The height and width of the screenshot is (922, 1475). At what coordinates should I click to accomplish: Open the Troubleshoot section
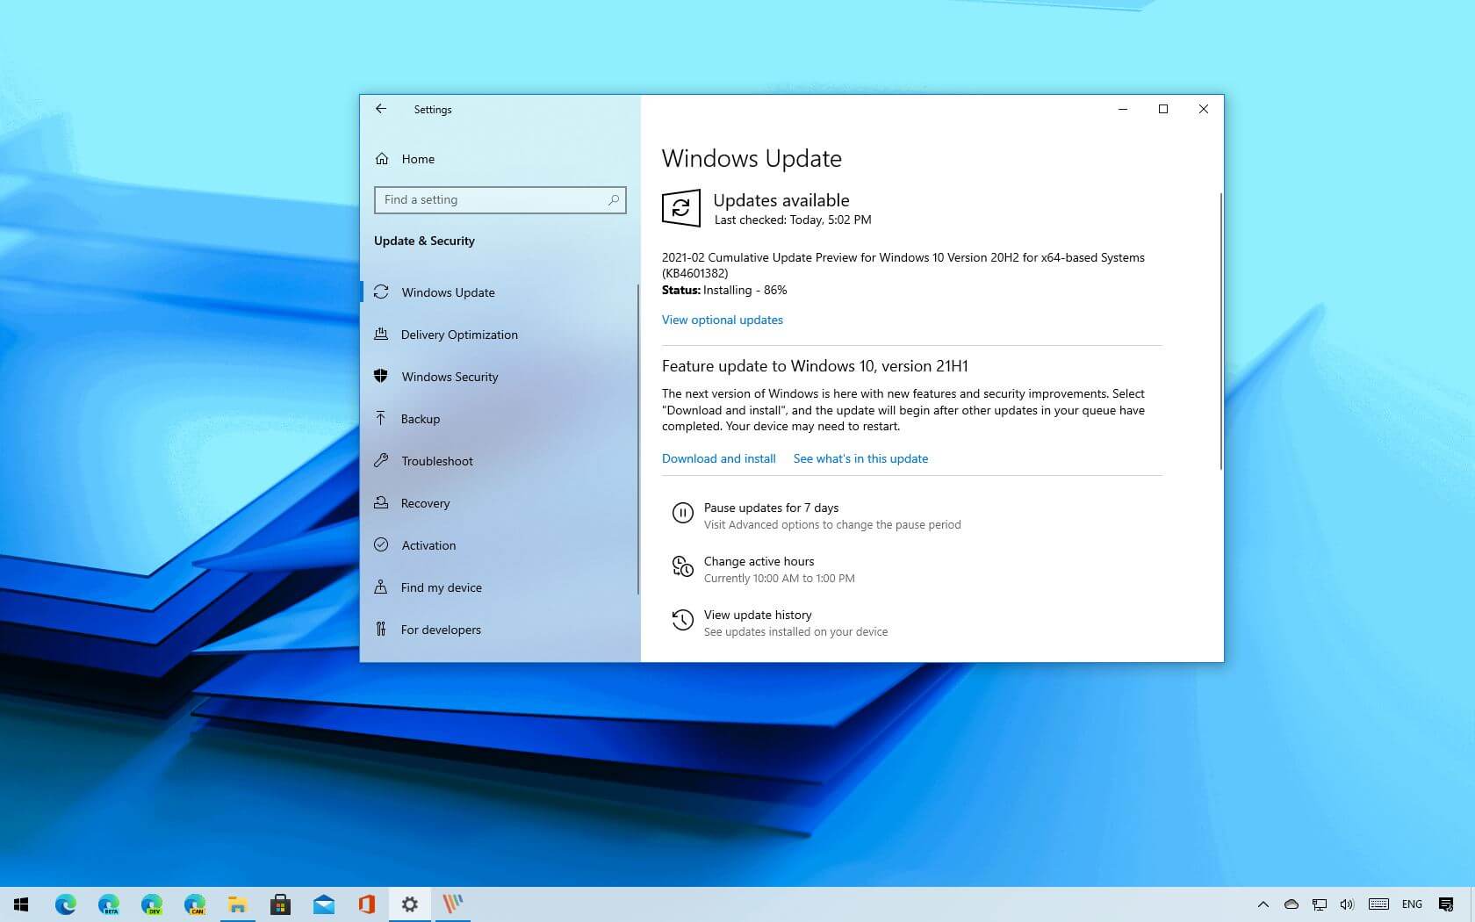click(435, 461)
